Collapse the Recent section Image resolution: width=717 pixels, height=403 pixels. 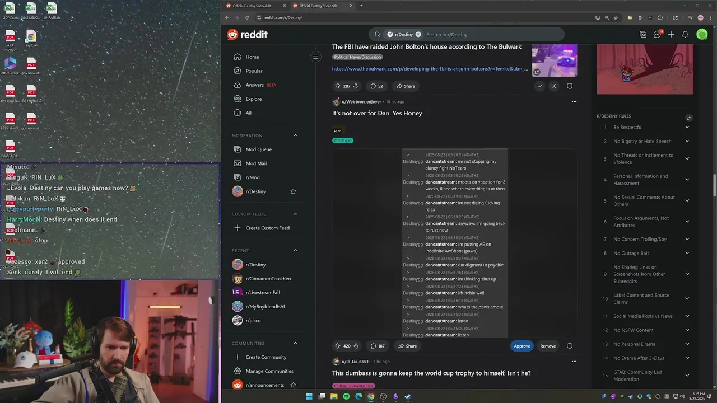pyautogui.click(x=295, y=250)
